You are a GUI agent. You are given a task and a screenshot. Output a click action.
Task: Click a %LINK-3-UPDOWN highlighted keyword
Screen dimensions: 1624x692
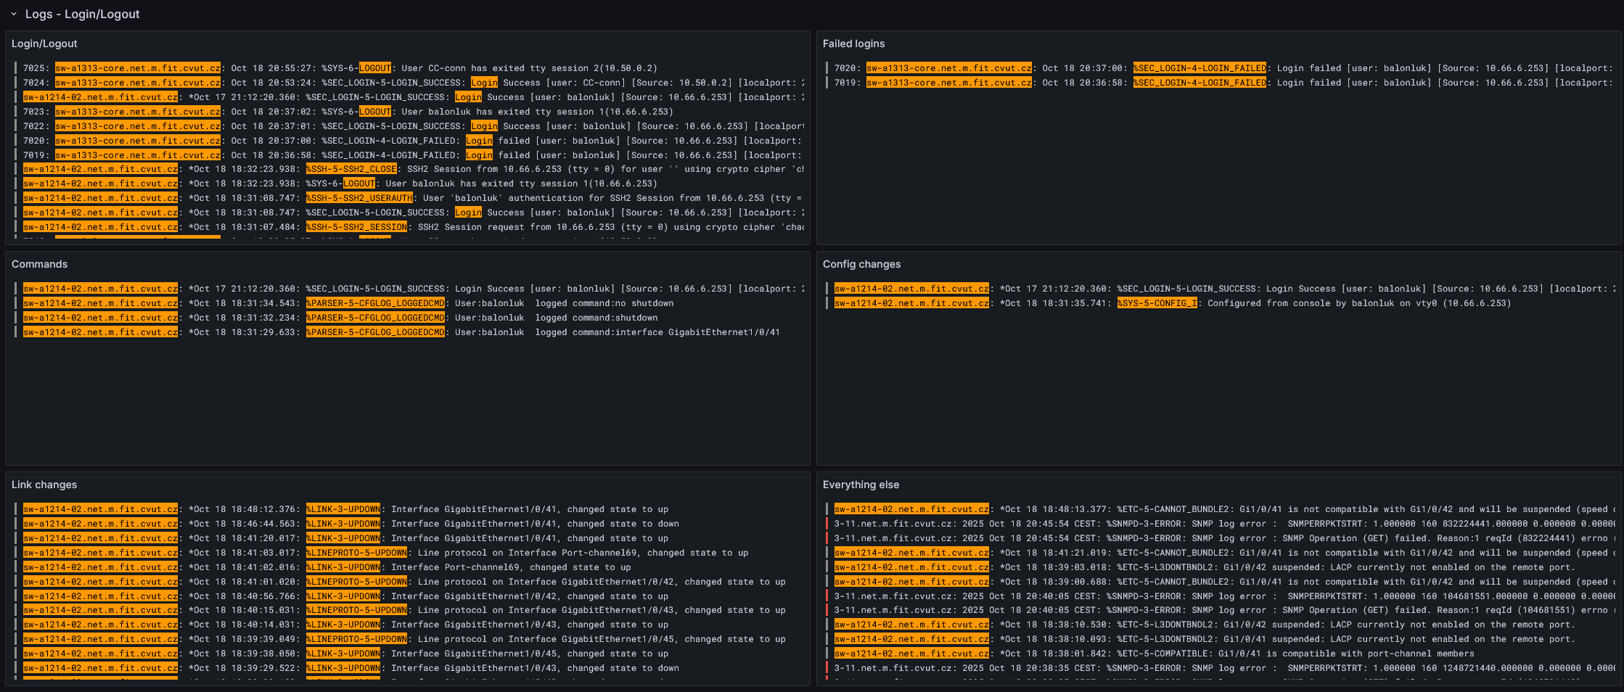point(343,509)
